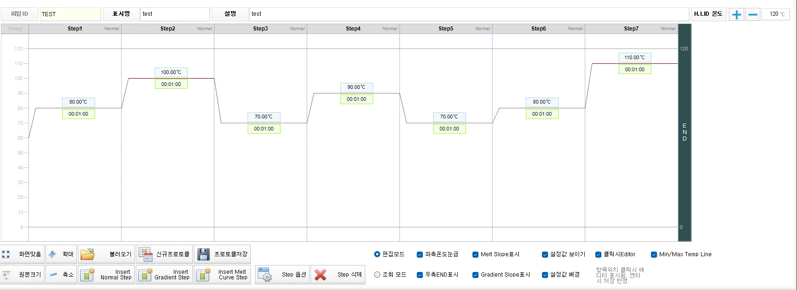Toggle 우측END표시 checkbox
This screenshot has height=290, width=797.
click(420, 275)
